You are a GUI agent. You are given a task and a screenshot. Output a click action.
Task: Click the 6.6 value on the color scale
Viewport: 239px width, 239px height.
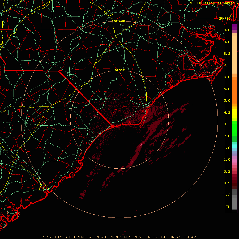click(x=227, y=77)
